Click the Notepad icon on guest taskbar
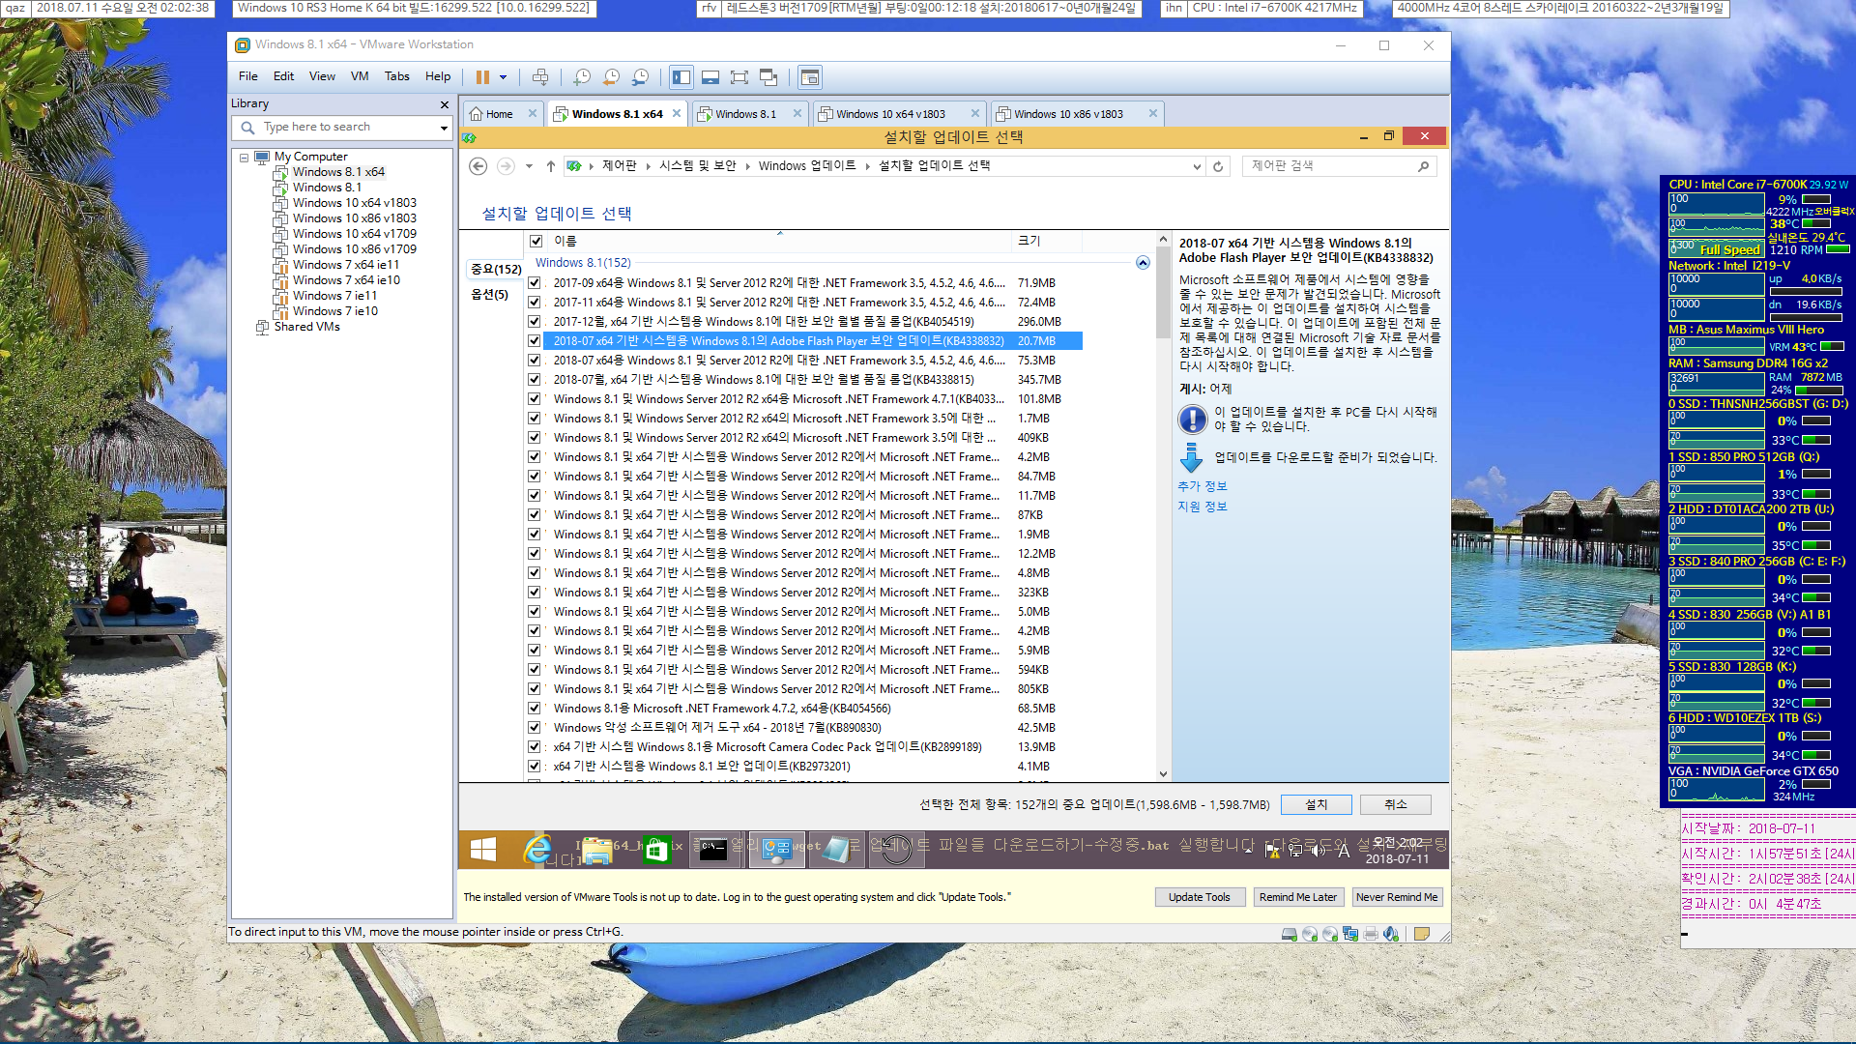Image resolution: width=1856 pixels, height=1044 pixels. tap(836, 850)
